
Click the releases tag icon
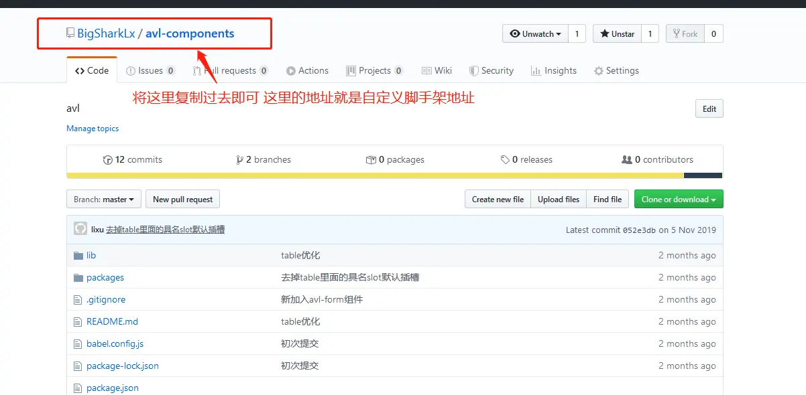click(x=505, y=159)
